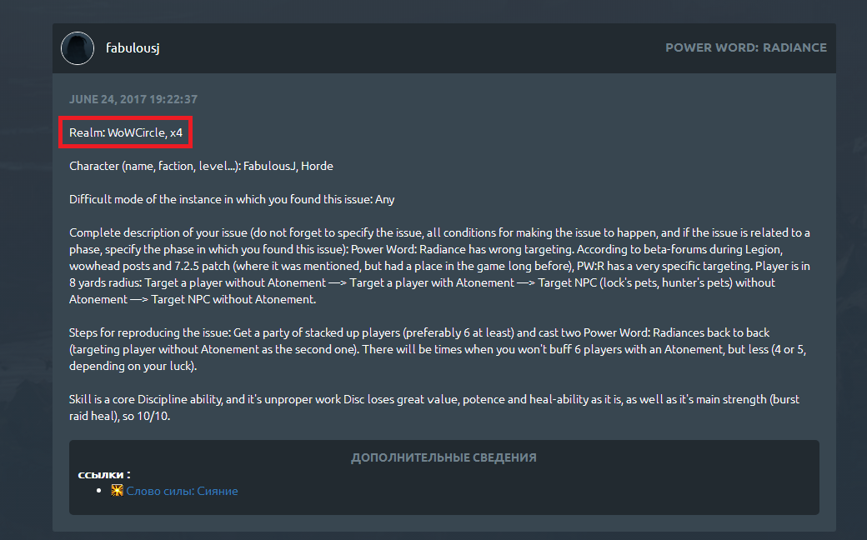Click the POWER WORD: RADIANCE post title

coord(745,47)
